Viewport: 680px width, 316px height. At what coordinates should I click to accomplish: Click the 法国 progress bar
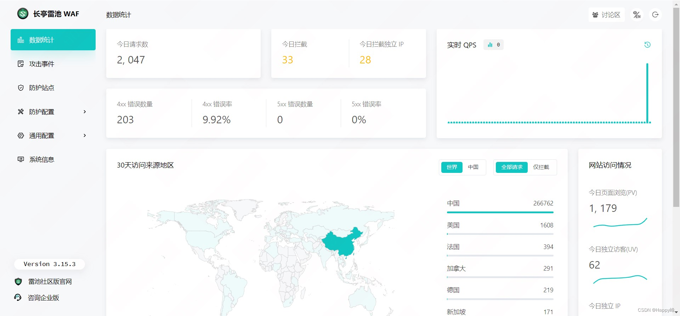click(500, 255)
